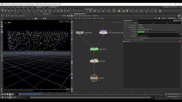Open the Layout menu in network editor

tap(94, 18)
